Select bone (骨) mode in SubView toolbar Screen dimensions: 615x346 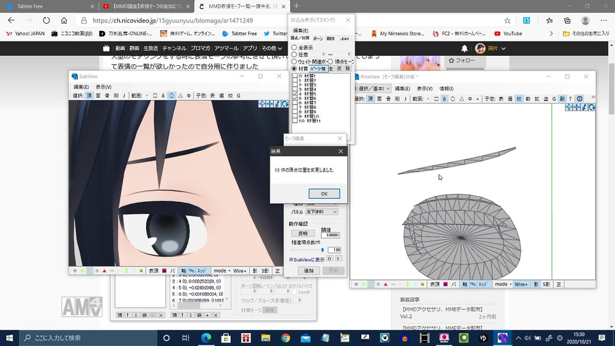point(107,95)
